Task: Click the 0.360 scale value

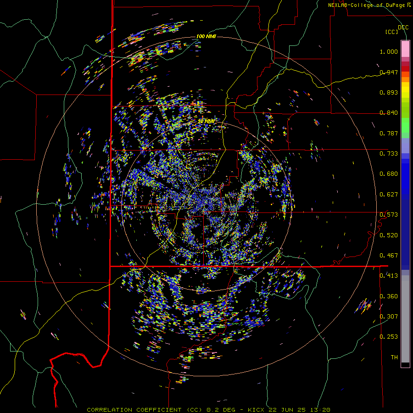Action: click(x=389, y=296)
